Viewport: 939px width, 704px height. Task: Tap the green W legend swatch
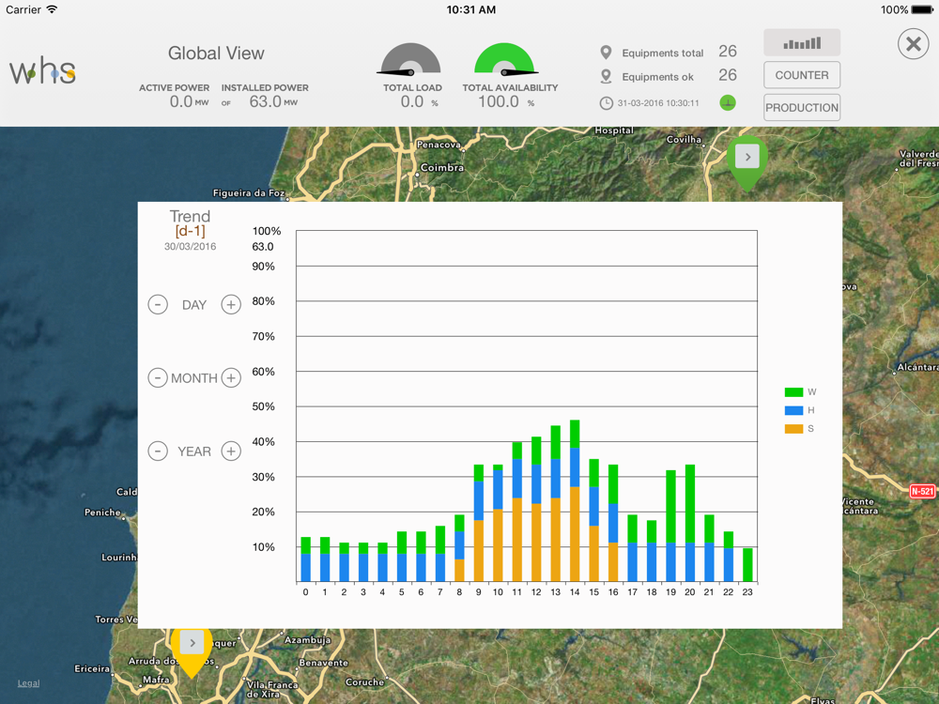(794, 392)
